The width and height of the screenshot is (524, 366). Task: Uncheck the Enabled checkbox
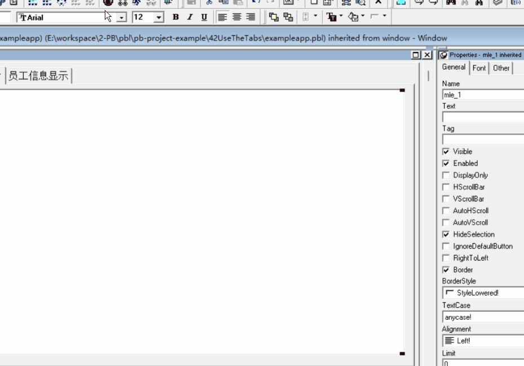446,163
